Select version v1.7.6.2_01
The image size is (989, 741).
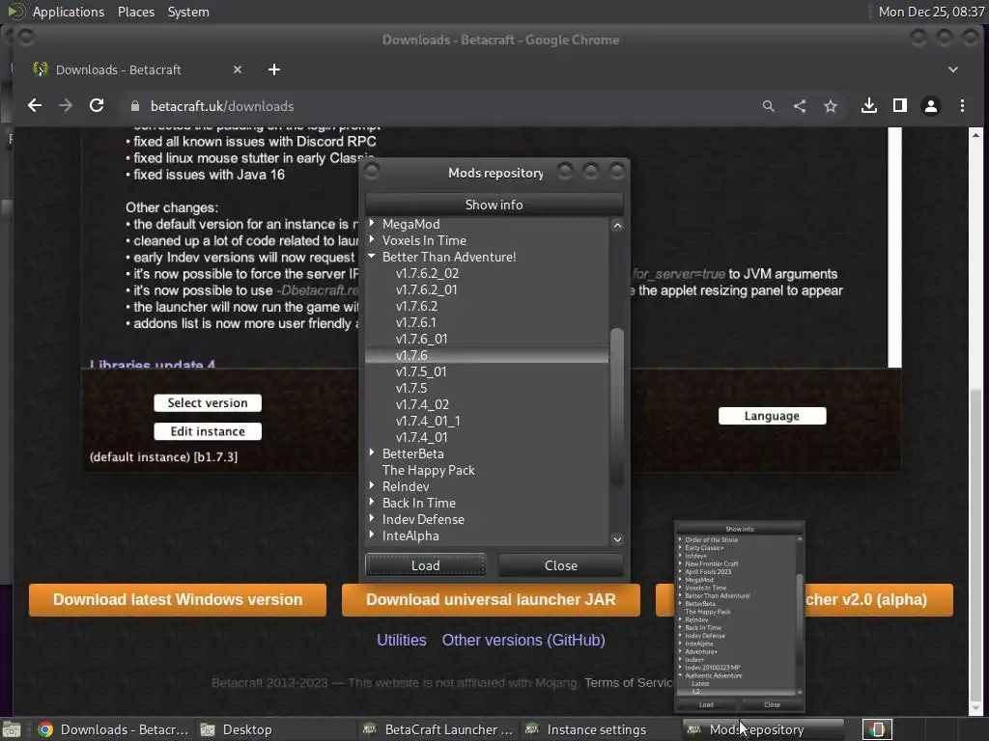[x=426, y=289]
